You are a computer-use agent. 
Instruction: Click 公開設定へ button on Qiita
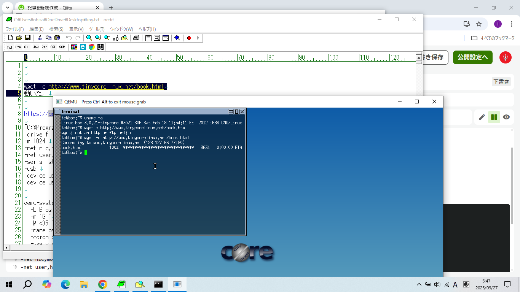coord(473,57)
